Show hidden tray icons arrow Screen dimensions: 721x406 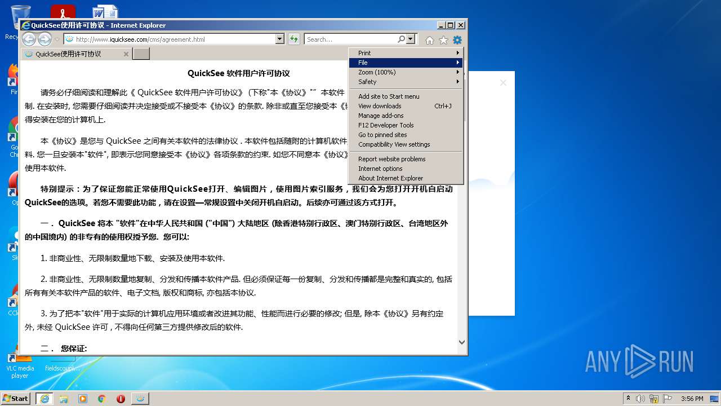tap(628, 399)
